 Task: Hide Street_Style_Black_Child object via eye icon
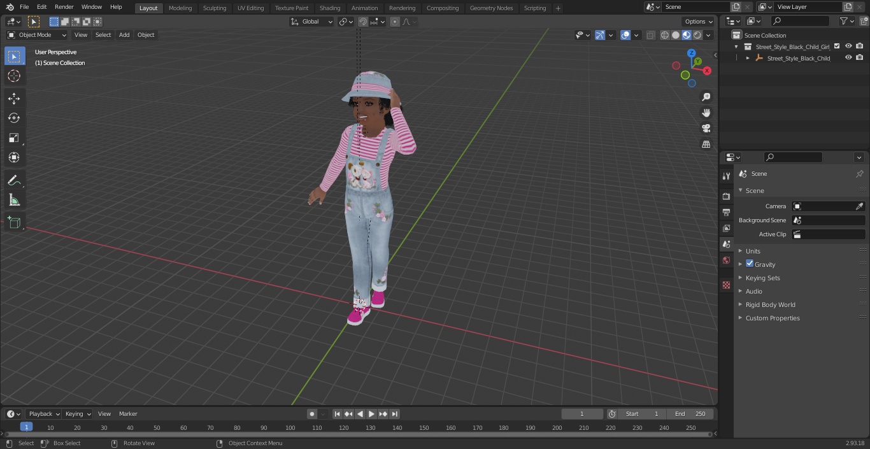click(x=848, y=57)
